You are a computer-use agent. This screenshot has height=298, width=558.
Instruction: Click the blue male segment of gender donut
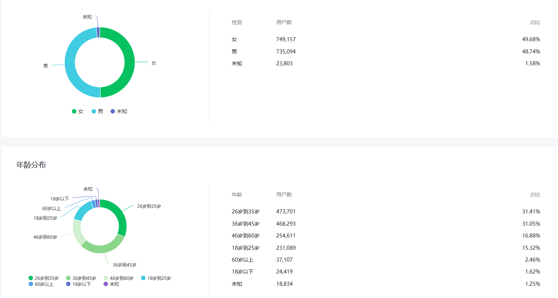[x=70, y=62]
